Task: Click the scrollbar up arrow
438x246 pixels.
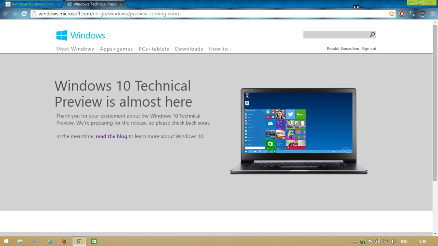Action: [435, 22]
